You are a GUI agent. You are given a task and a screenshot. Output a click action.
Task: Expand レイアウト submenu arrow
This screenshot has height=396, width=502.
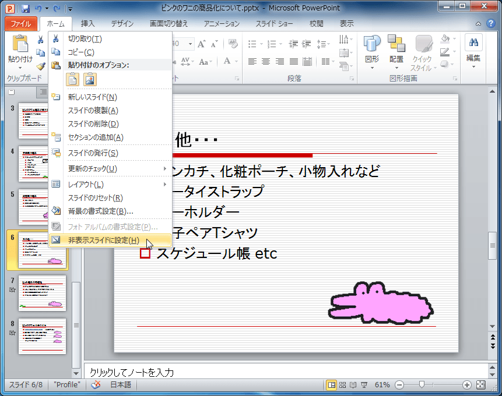(165, 184)
